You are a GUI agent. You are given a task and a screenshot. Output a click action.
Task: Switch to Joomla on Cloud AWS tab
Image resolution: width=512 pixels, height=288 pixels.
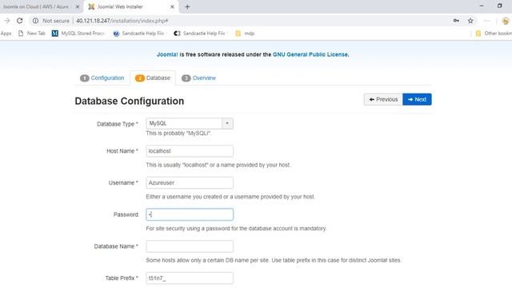[35, 6]
